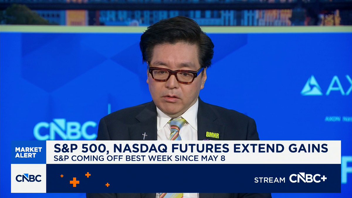
Task: Click the subheadline 'S&P COMING OFF BEST WEEK SINCE MAY 8'
Action: tap(139, 159)
